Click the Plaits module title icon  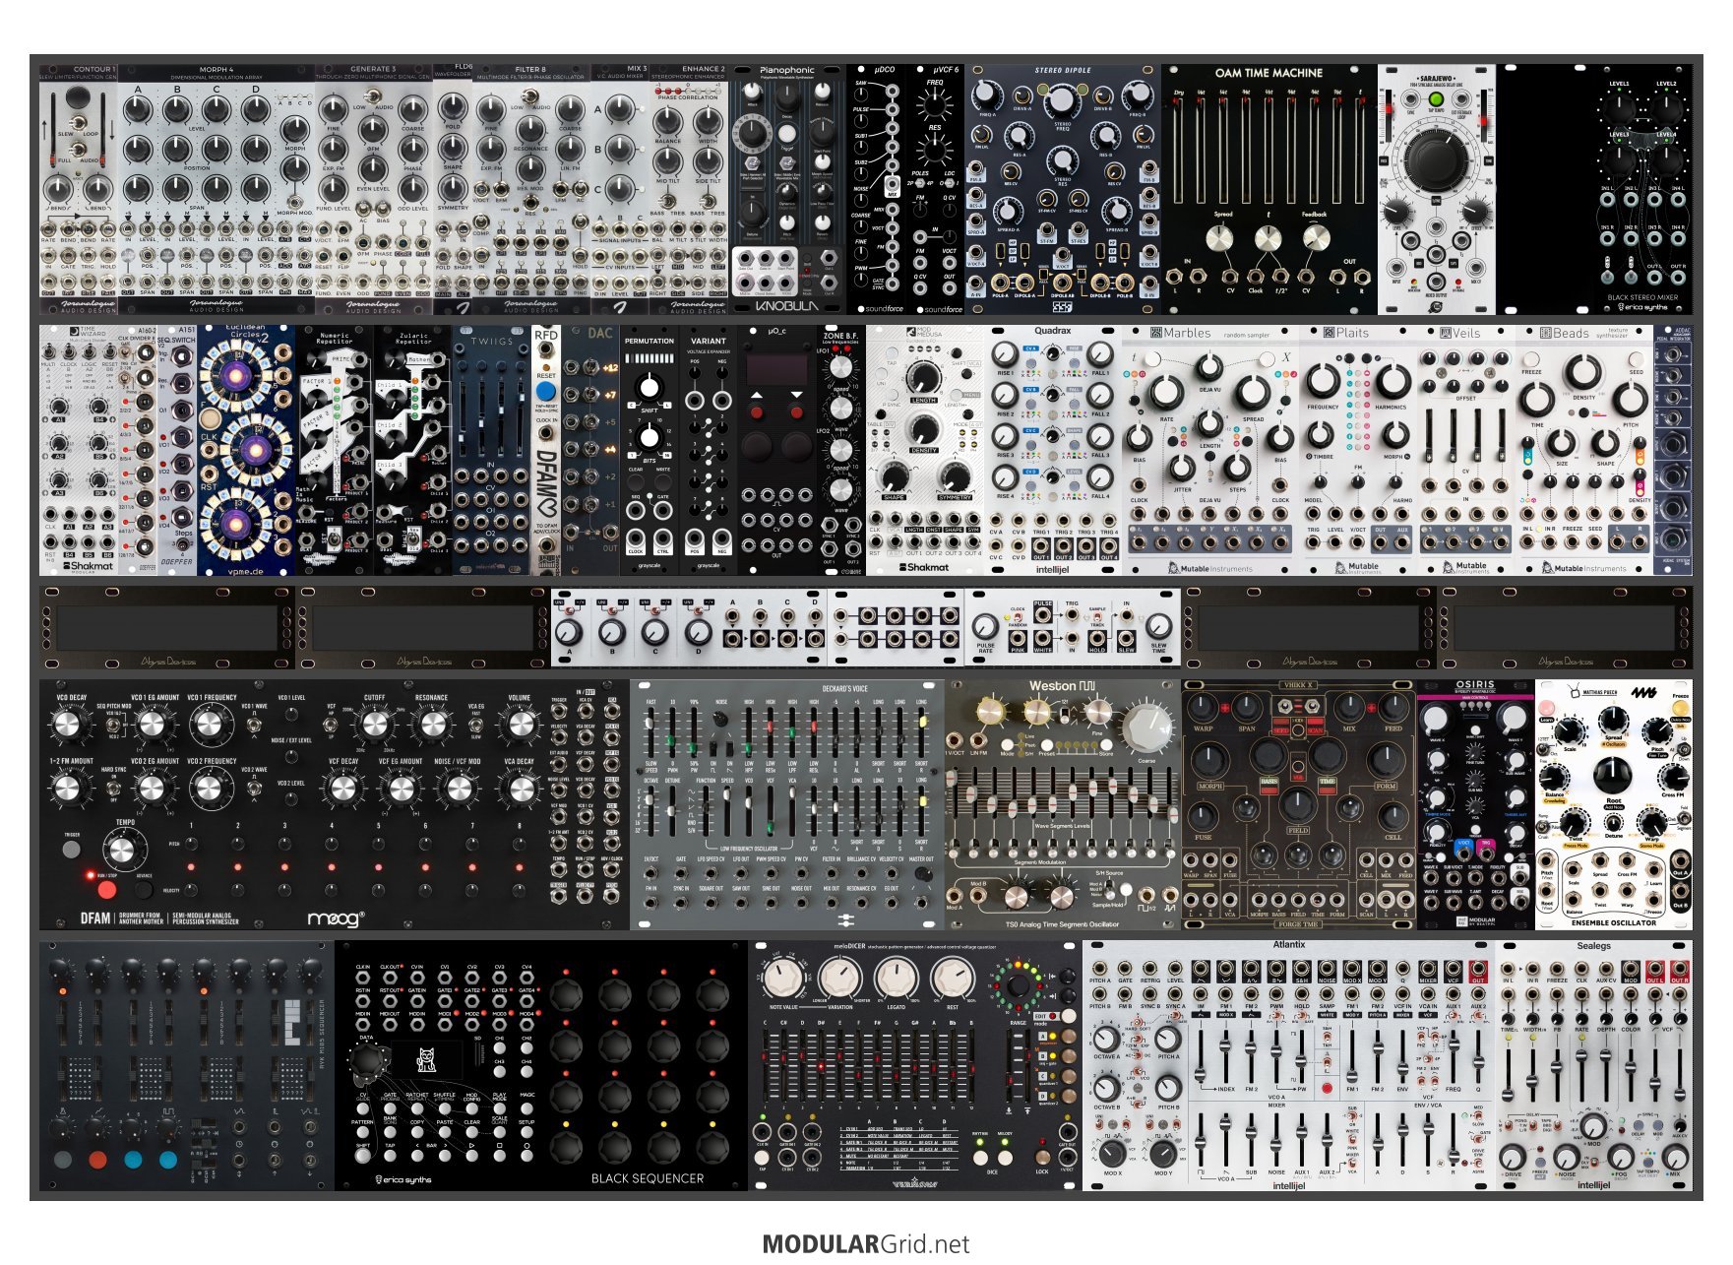1329,333
